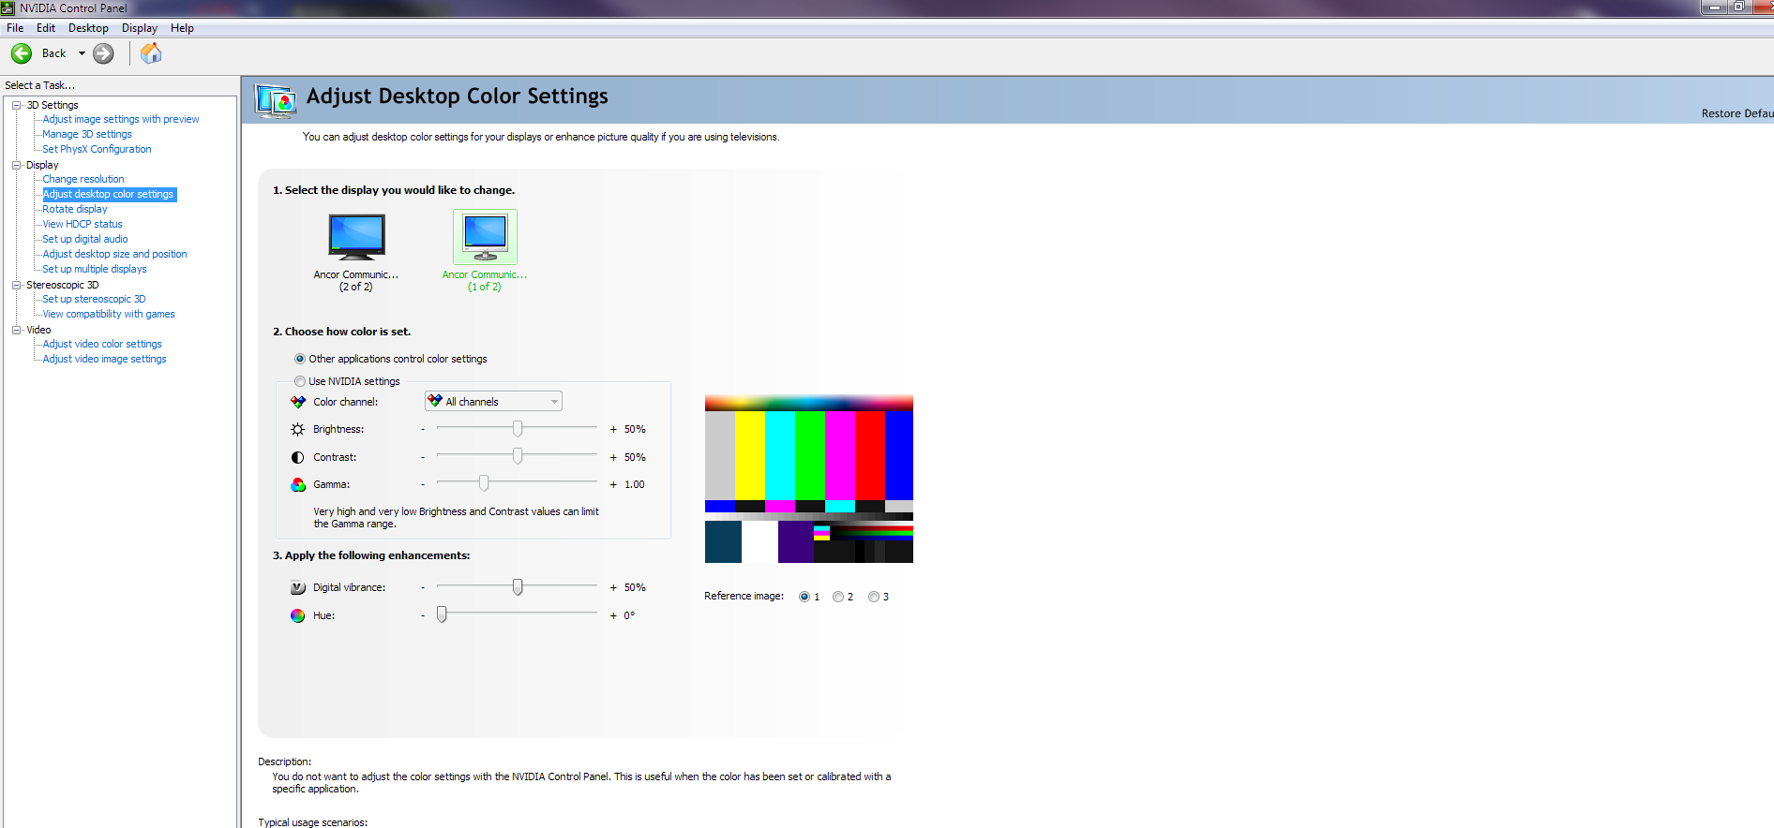Click the Contrast plus sign
Image resolution: width=1774 pixels, height=828 pixels.
(613, 457)
